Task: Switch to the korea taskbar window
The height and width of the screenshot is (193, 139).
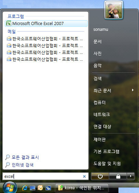Action: (82, 188)
